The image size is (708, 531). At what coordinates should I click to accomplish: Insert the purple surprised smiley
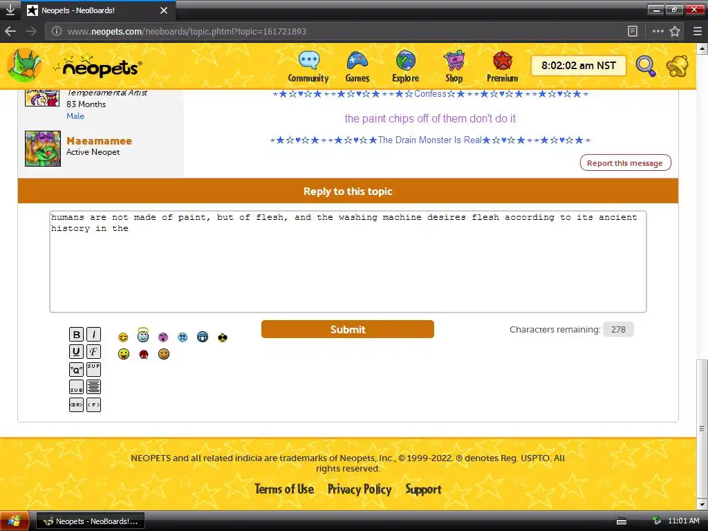click(x=163, y=337)
